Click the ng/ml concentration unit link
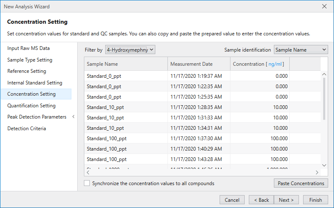The image size is (334, 208). coord(276,64)
